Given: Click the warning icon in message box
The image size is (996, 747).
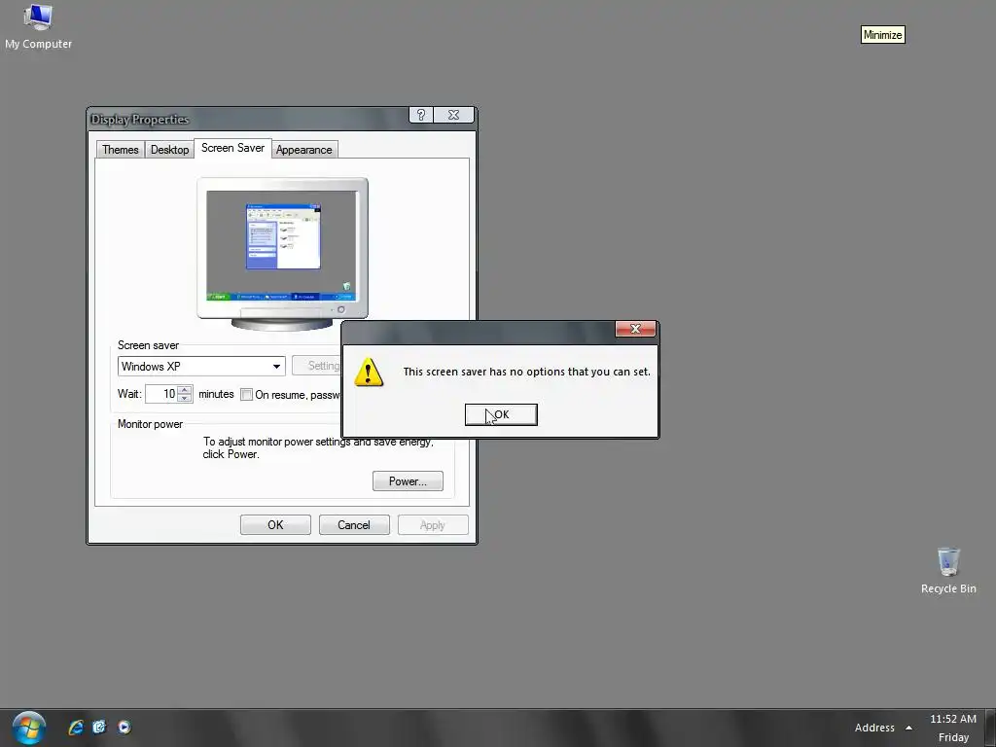Looking at the screenshot, I should coord(369,373).
